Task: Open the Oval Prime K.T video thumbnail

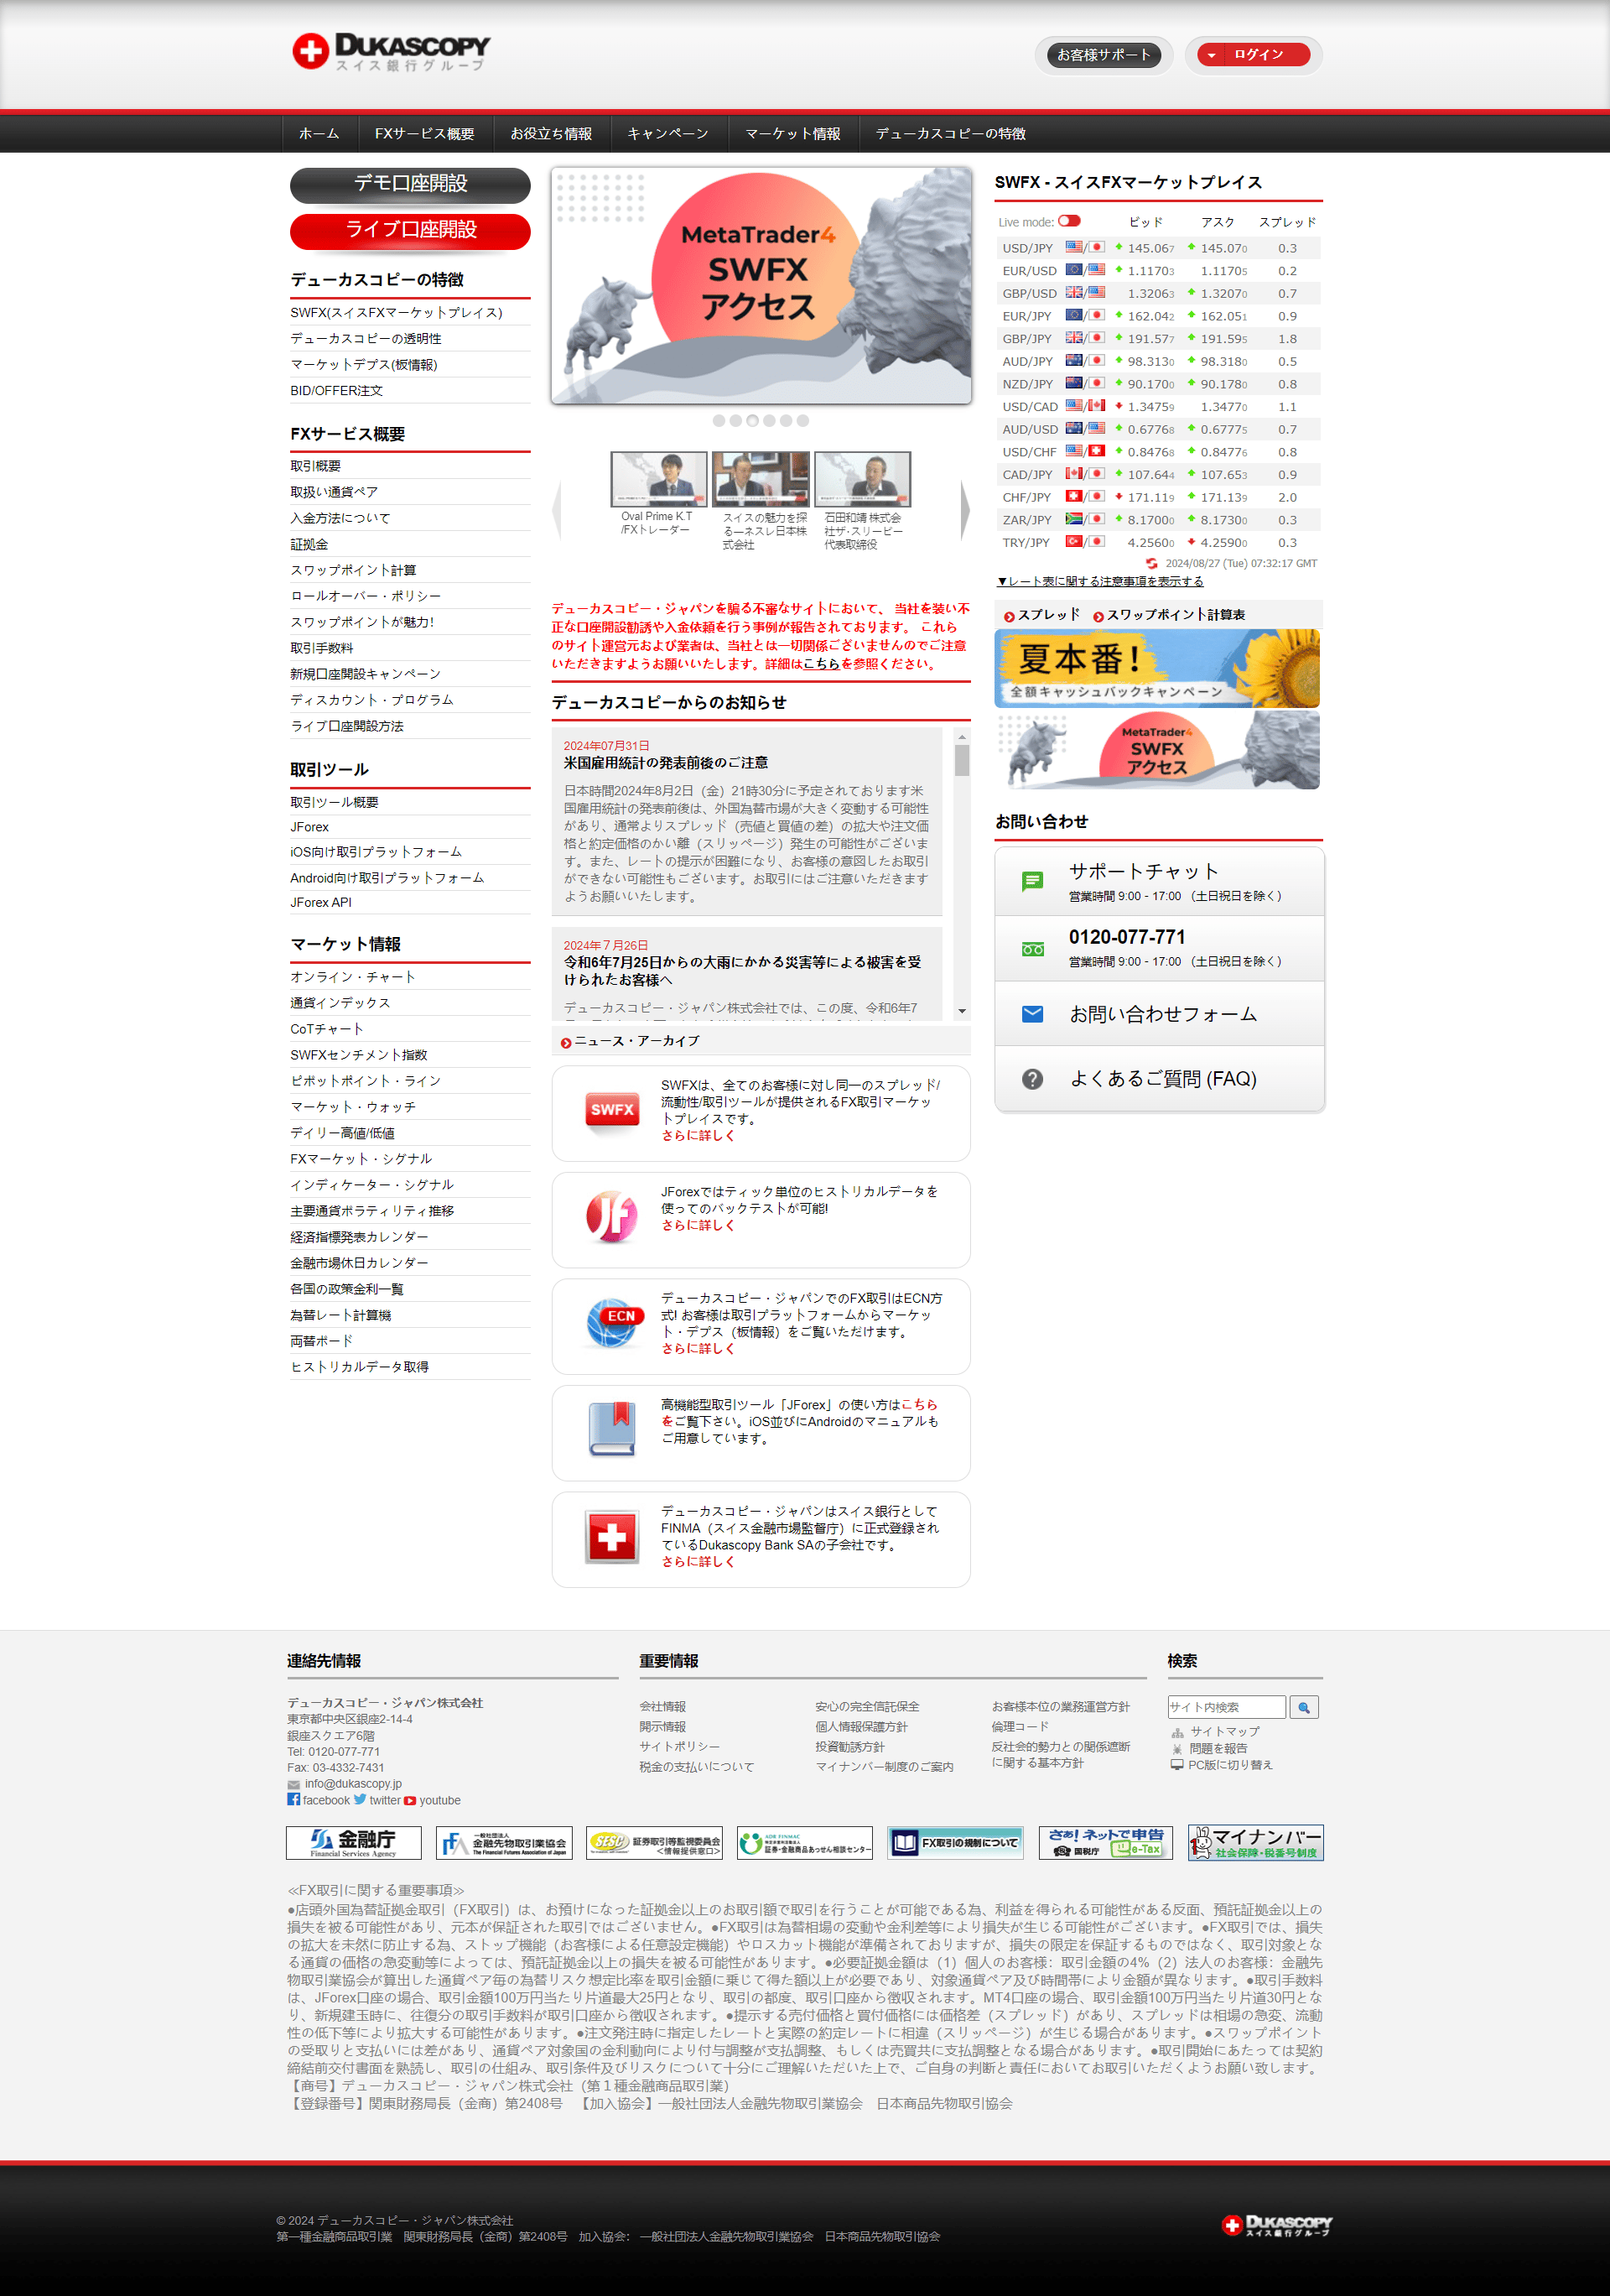Action: point(658,479)
